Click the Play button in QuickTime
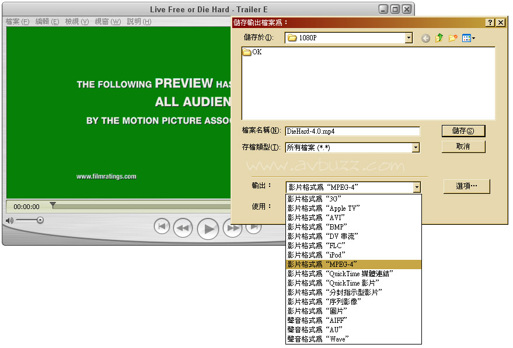Image resolution: width=513 pixels, height=348 pixels. [208, 228]
